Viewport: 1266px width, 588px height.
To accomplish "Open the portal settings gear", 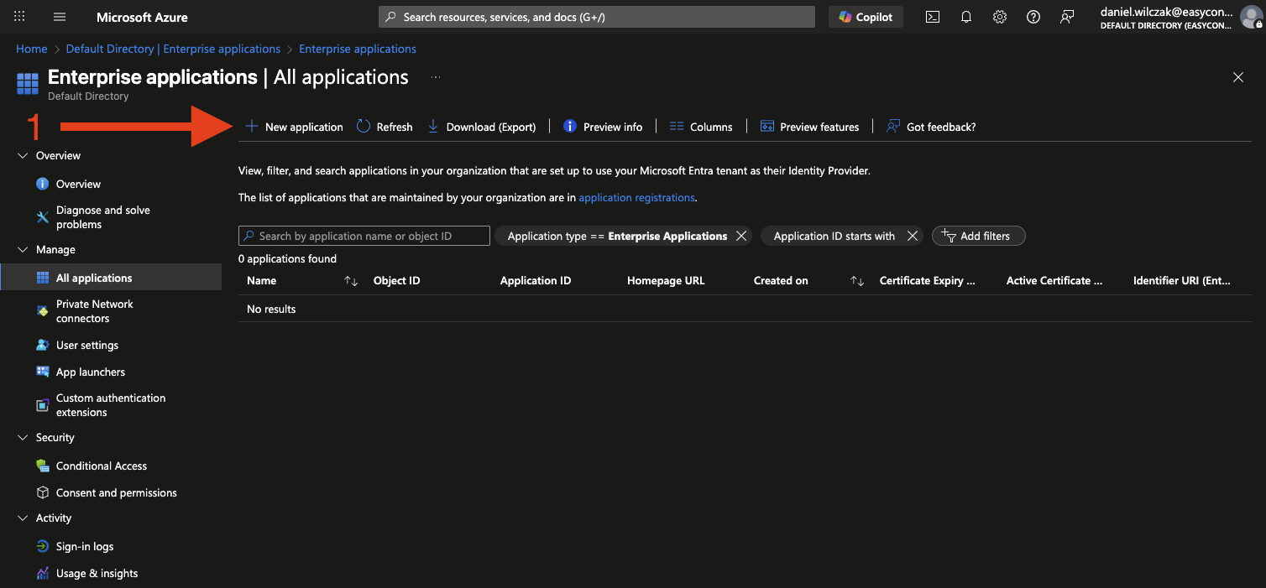I will [x=999, y=17].
